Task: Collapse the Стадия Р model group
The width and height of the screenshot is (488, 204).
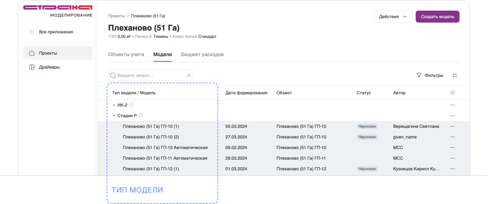Action: point(114,116)
